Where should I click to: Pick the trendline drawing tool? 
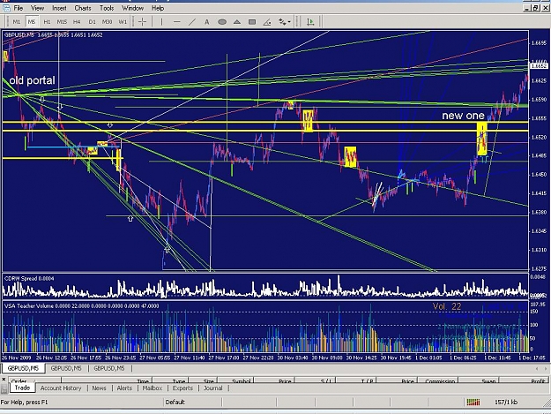(192, 22)
